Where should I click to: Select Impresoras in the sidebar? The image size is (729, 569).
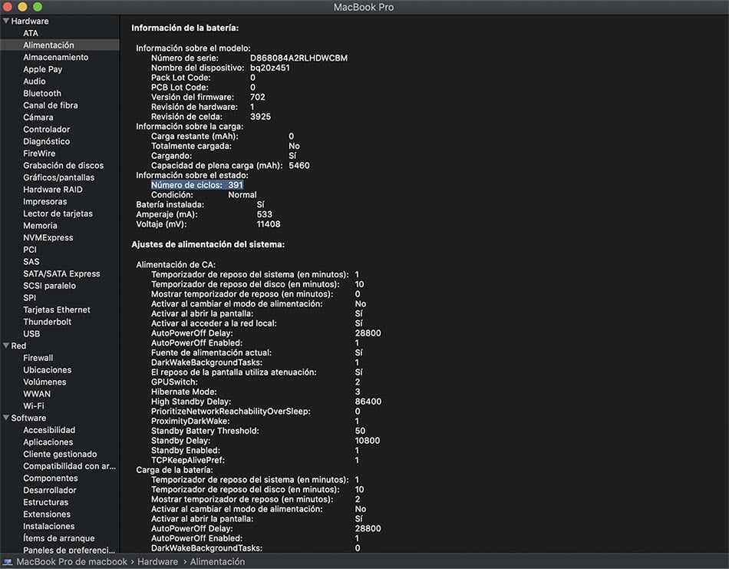pos(45,201)
